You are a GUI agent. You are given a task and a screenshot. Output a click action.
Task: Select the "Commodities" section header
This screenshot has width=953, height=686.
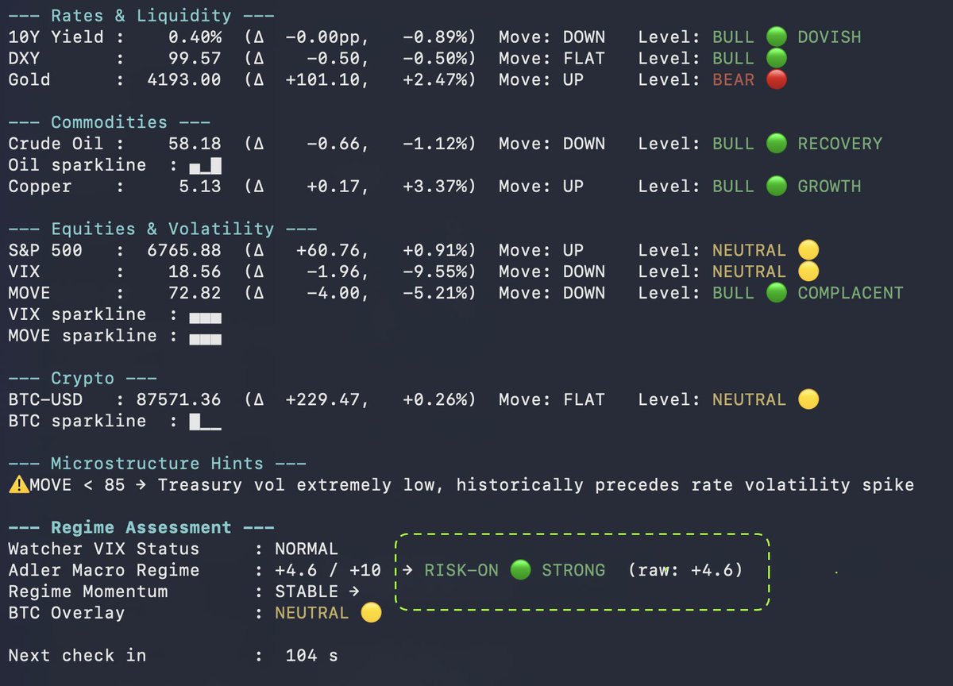coord(109,122)
